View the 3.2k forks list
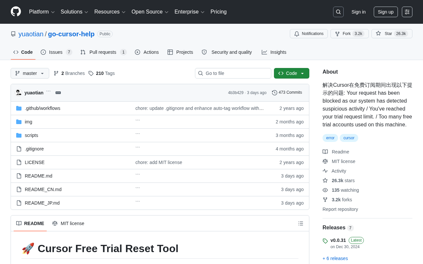The height and width of the screenshot is (264, 423). coord(342,200)
